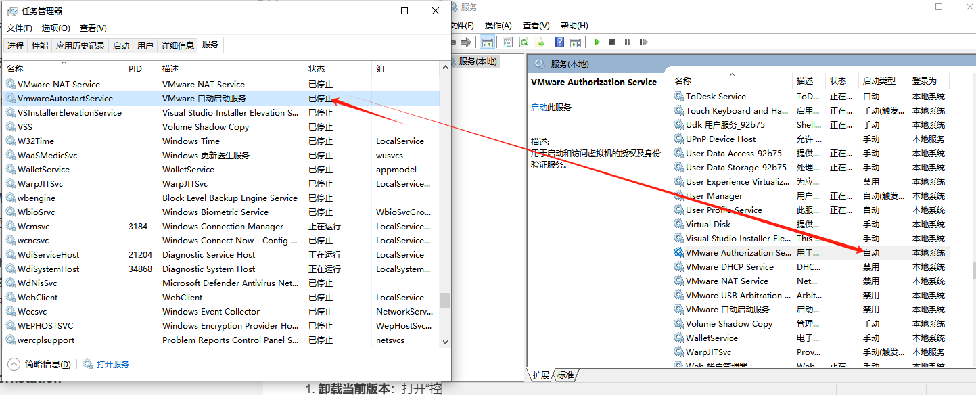Viewport: 976px width, 395px height.
Task: Click gear icon of the Wcmsvc row
Action: [10, 227]
